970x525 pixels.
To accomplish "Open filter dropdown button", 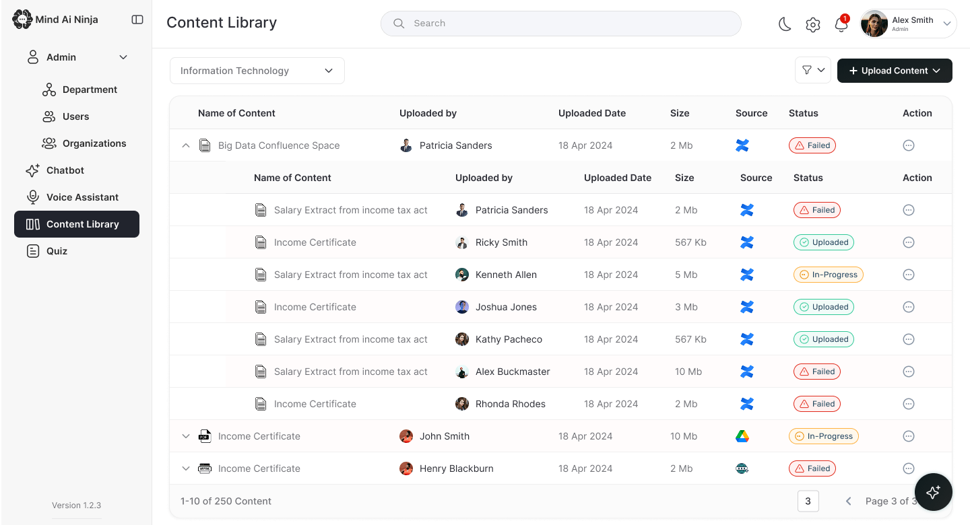I will (x=813, y=70).
